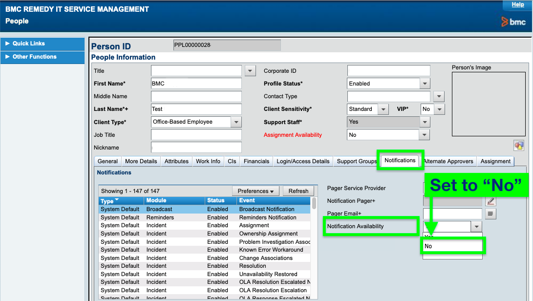Open the Client Sensitivity dropdown
Image resolution: width=533 pixels, height=301 pixels.
383,109
